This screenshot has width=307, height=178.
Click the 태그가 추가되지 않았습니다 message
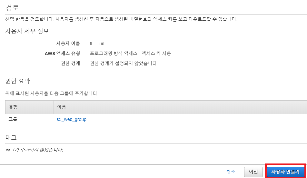[x=34, y=150]
